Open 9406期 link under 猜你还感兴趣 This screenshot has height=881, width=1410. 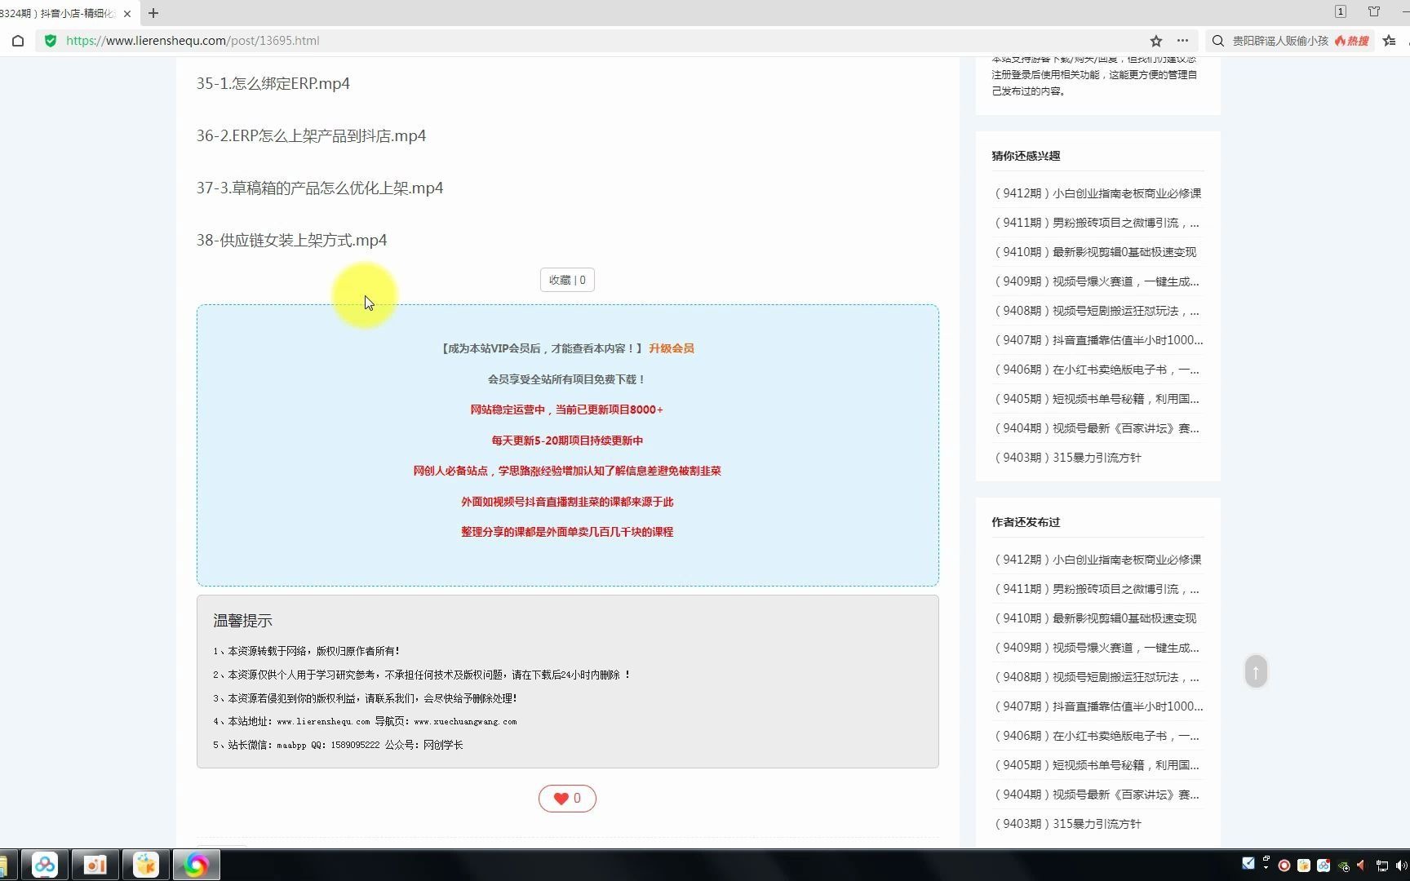[1097, 370]
